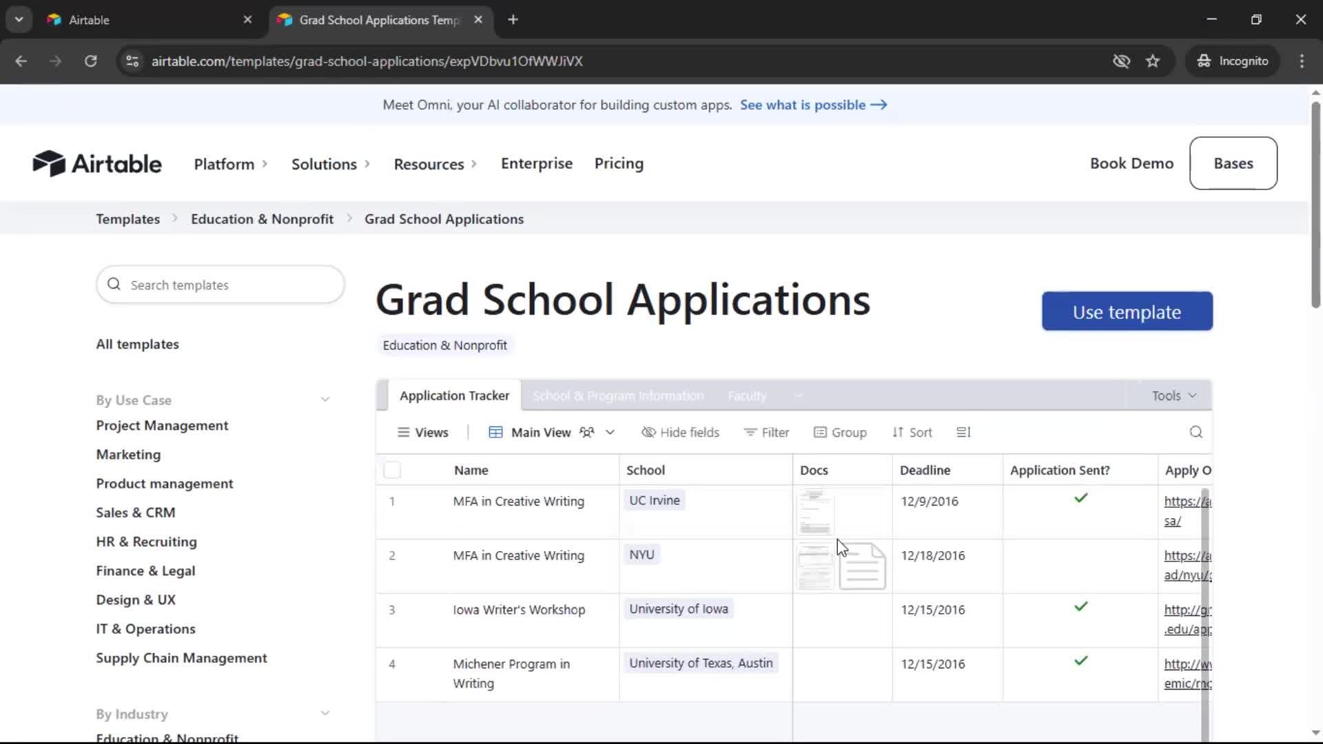Reload the page with refresh icon
Screen dimensions: 1323x744
[90, 61]
